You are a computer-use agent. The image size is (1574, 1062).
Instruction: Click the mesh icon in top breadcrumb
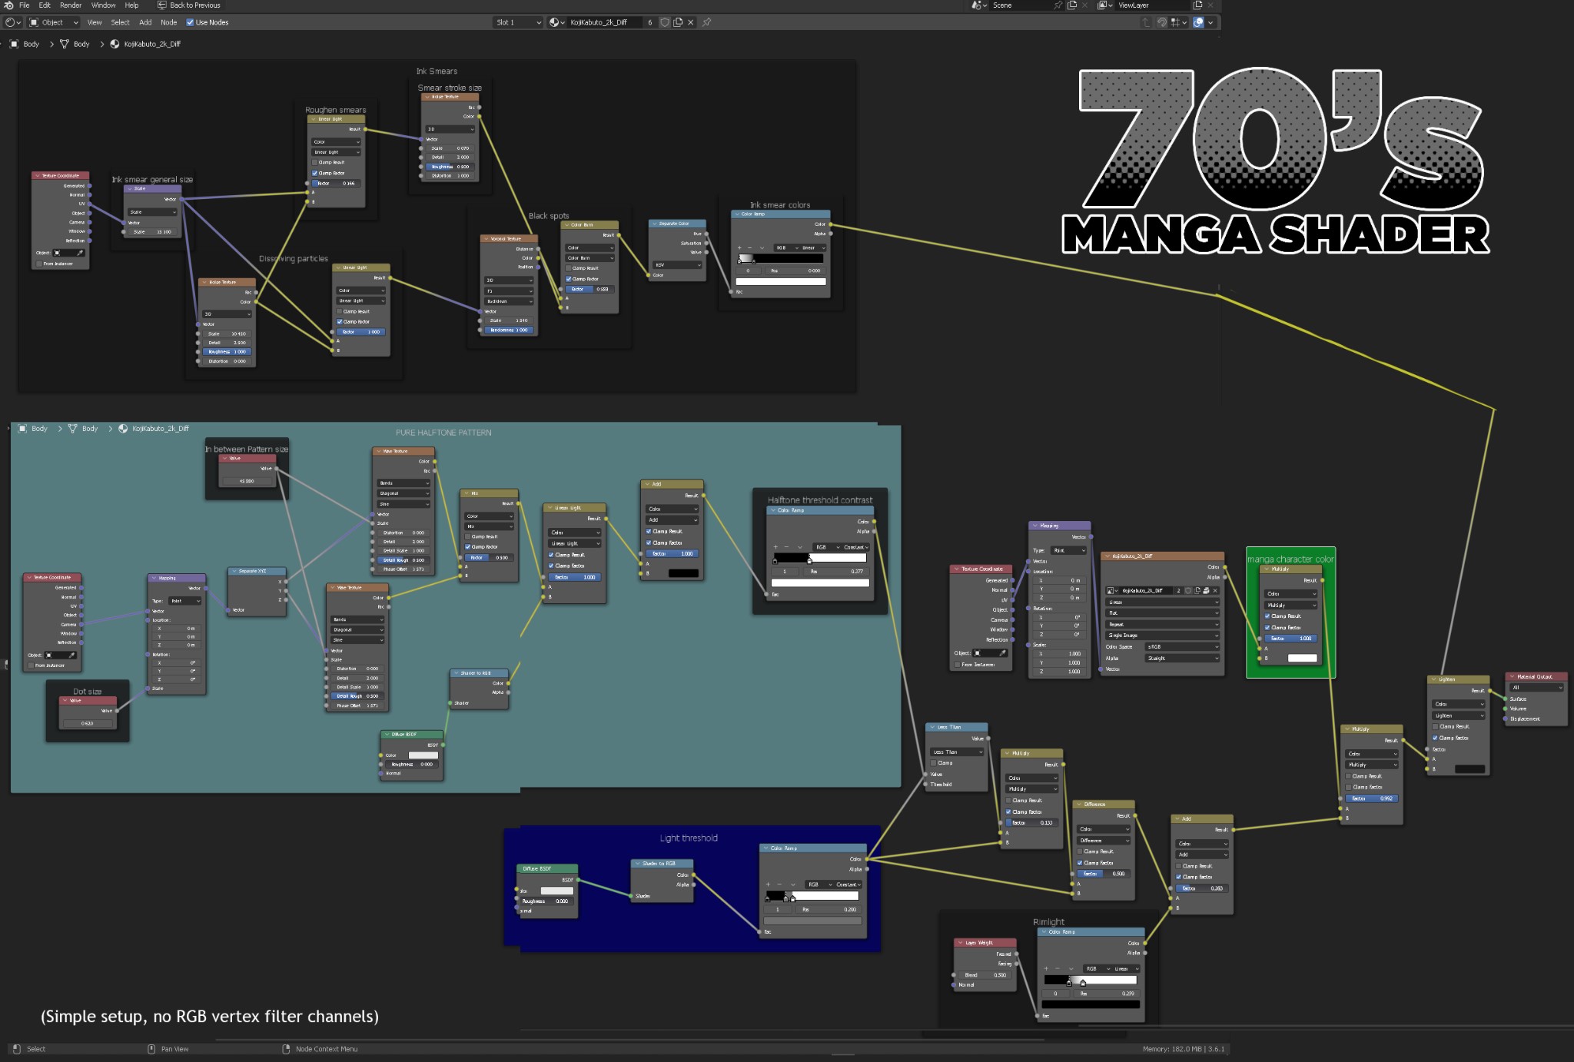point(65,44)
